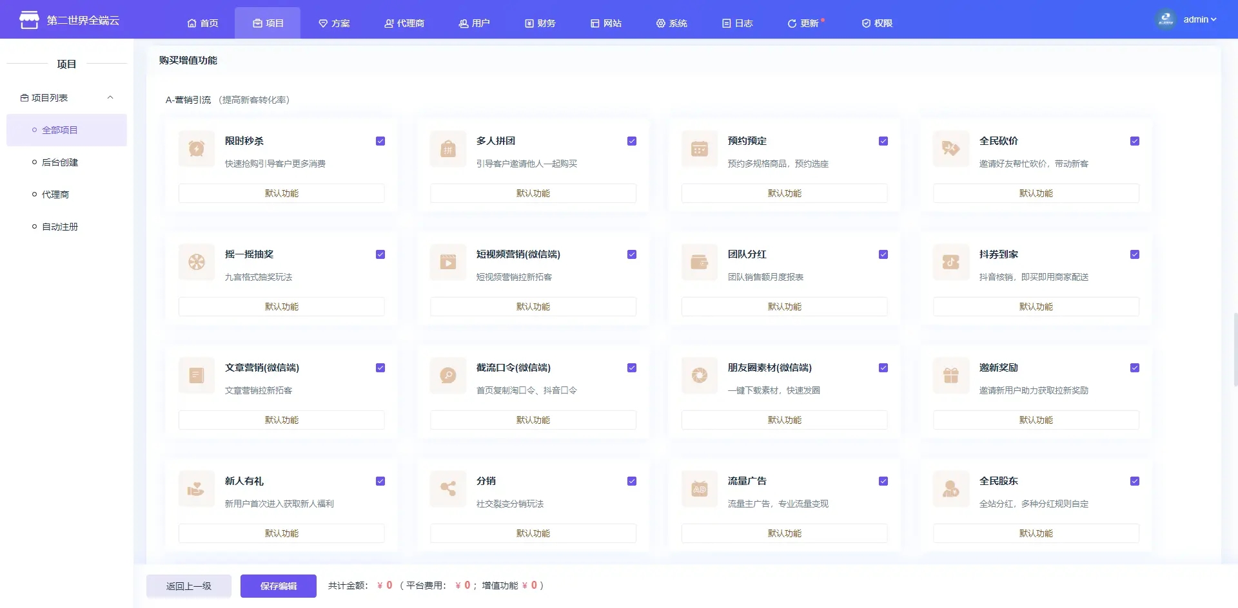Viewport: 1238px width, 608px height.
Task: Click the 第二世界全端云 store logo
Action: [29, 20]
